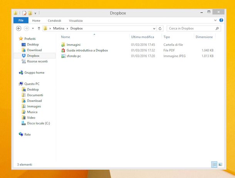Screen dimensions: 235x178
Task: Sort by the Nome column header
Action: [65, 37]
